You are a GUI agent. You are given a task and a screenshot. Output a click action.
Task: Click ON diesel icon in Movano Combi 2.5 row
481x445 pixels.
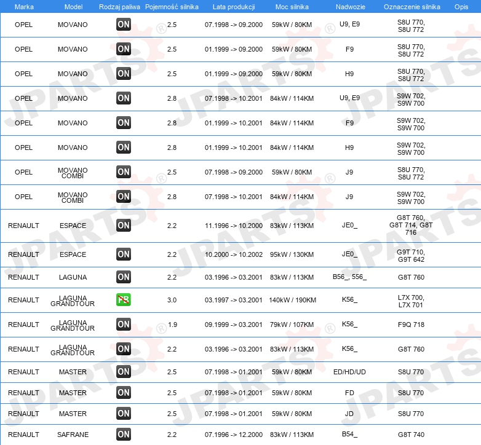point(124,172)
